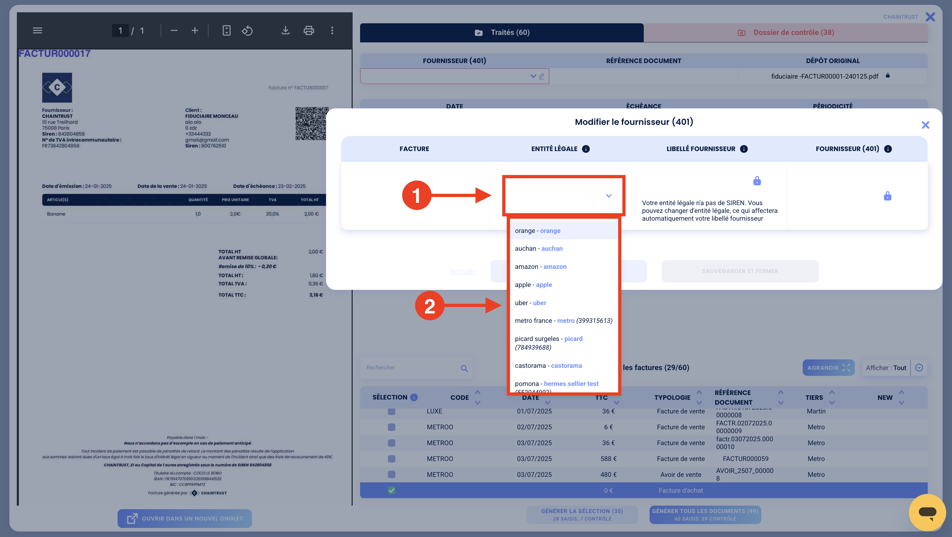Screen dimensions: 952x537
Task: Uncheck the selected Facture d'achat row
Action: click(x=391, y=491)
